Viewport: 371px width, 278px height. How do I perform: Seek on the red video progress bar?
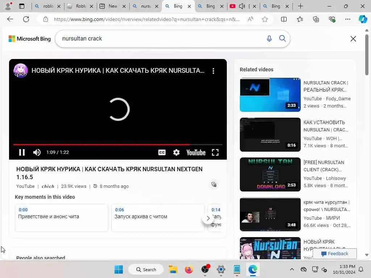pos(118,144)
